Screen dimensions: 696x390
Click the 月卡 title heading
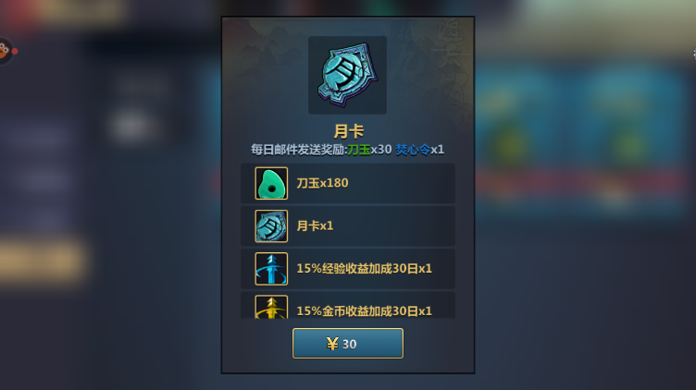[348, 131]
